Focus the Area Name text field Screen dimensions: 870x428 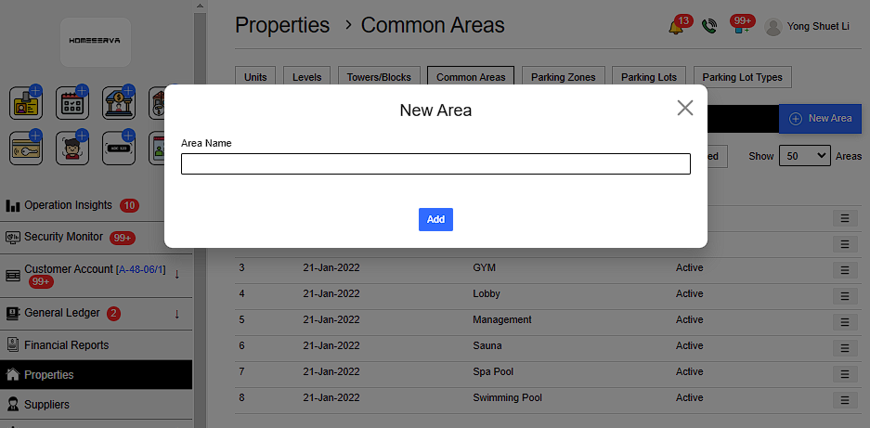435,164
